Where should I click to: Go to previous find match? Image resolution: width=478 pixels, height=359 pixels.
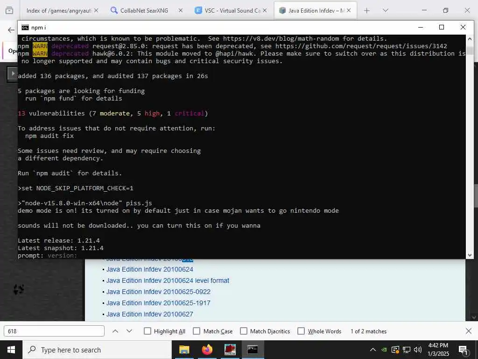[x=115, y=331]
